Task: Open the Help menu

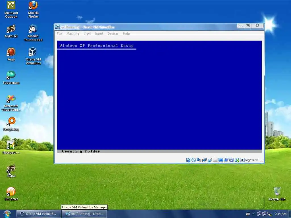Action: 126,33
